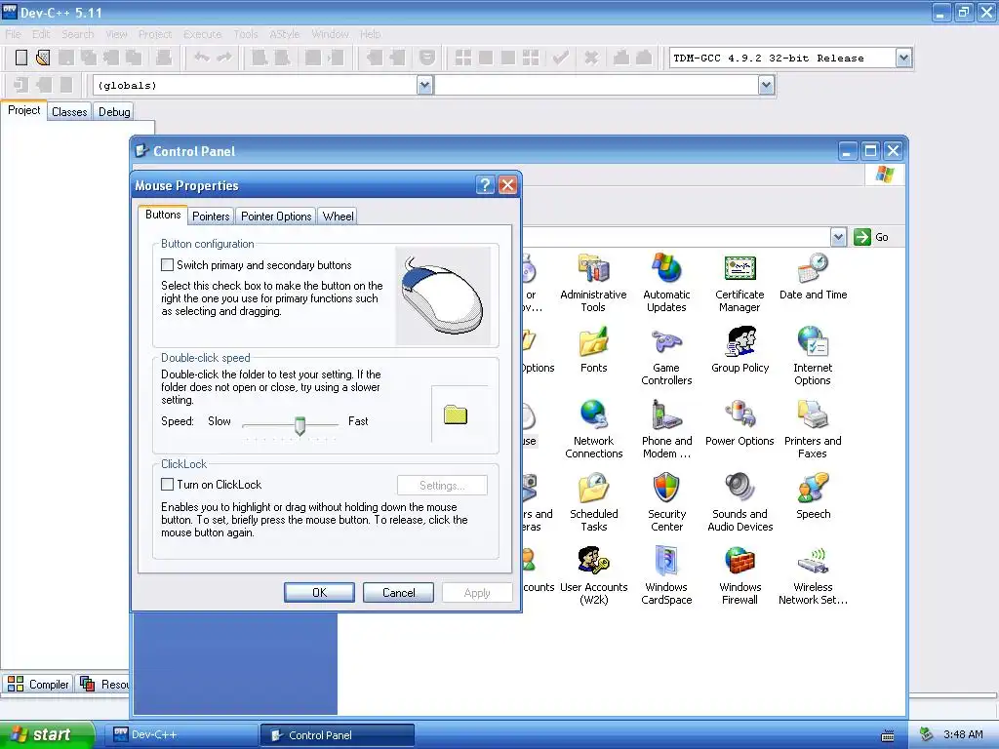Switch to Debug tab in Dev-C++

pyautogui.click(x=114, y=112)
